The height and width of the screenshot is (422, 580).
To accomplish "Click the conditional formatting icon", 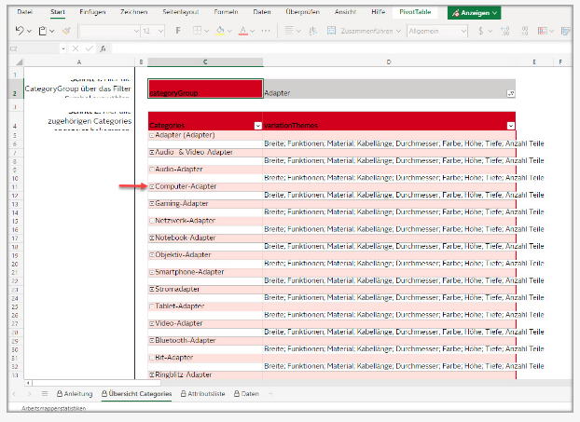I will [x=543, y=31].
